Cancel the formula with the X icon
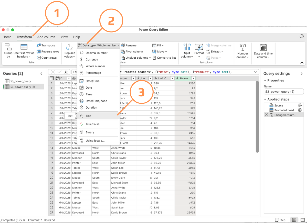 point(53,72)
